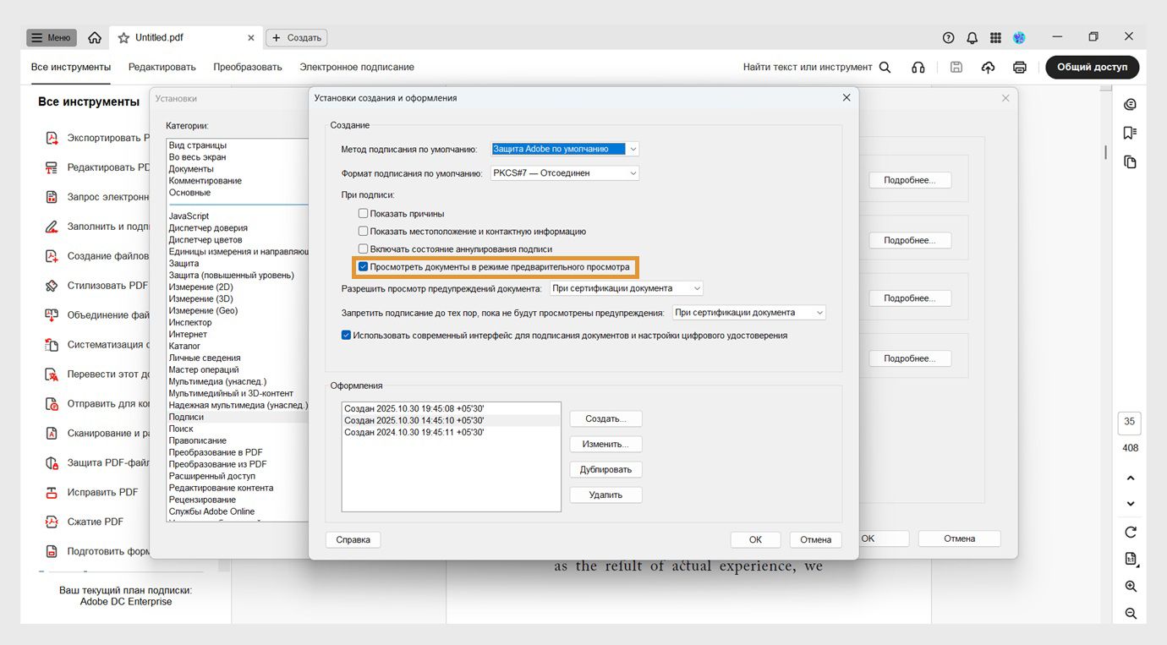Zoom in with the plus magnifier
1167x645 pixels.
[x=1131, y=587]
